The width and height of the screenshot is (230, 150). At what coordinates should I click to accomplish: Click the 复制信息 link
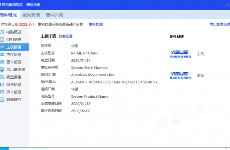[65, 36]
